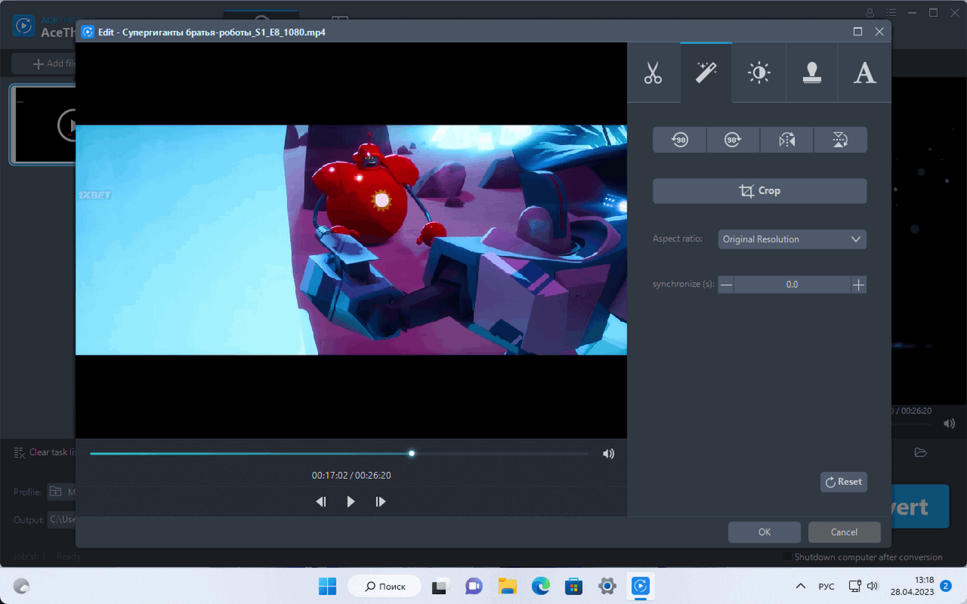Click the synchronize seconds value field

click(x=792, y=284)
